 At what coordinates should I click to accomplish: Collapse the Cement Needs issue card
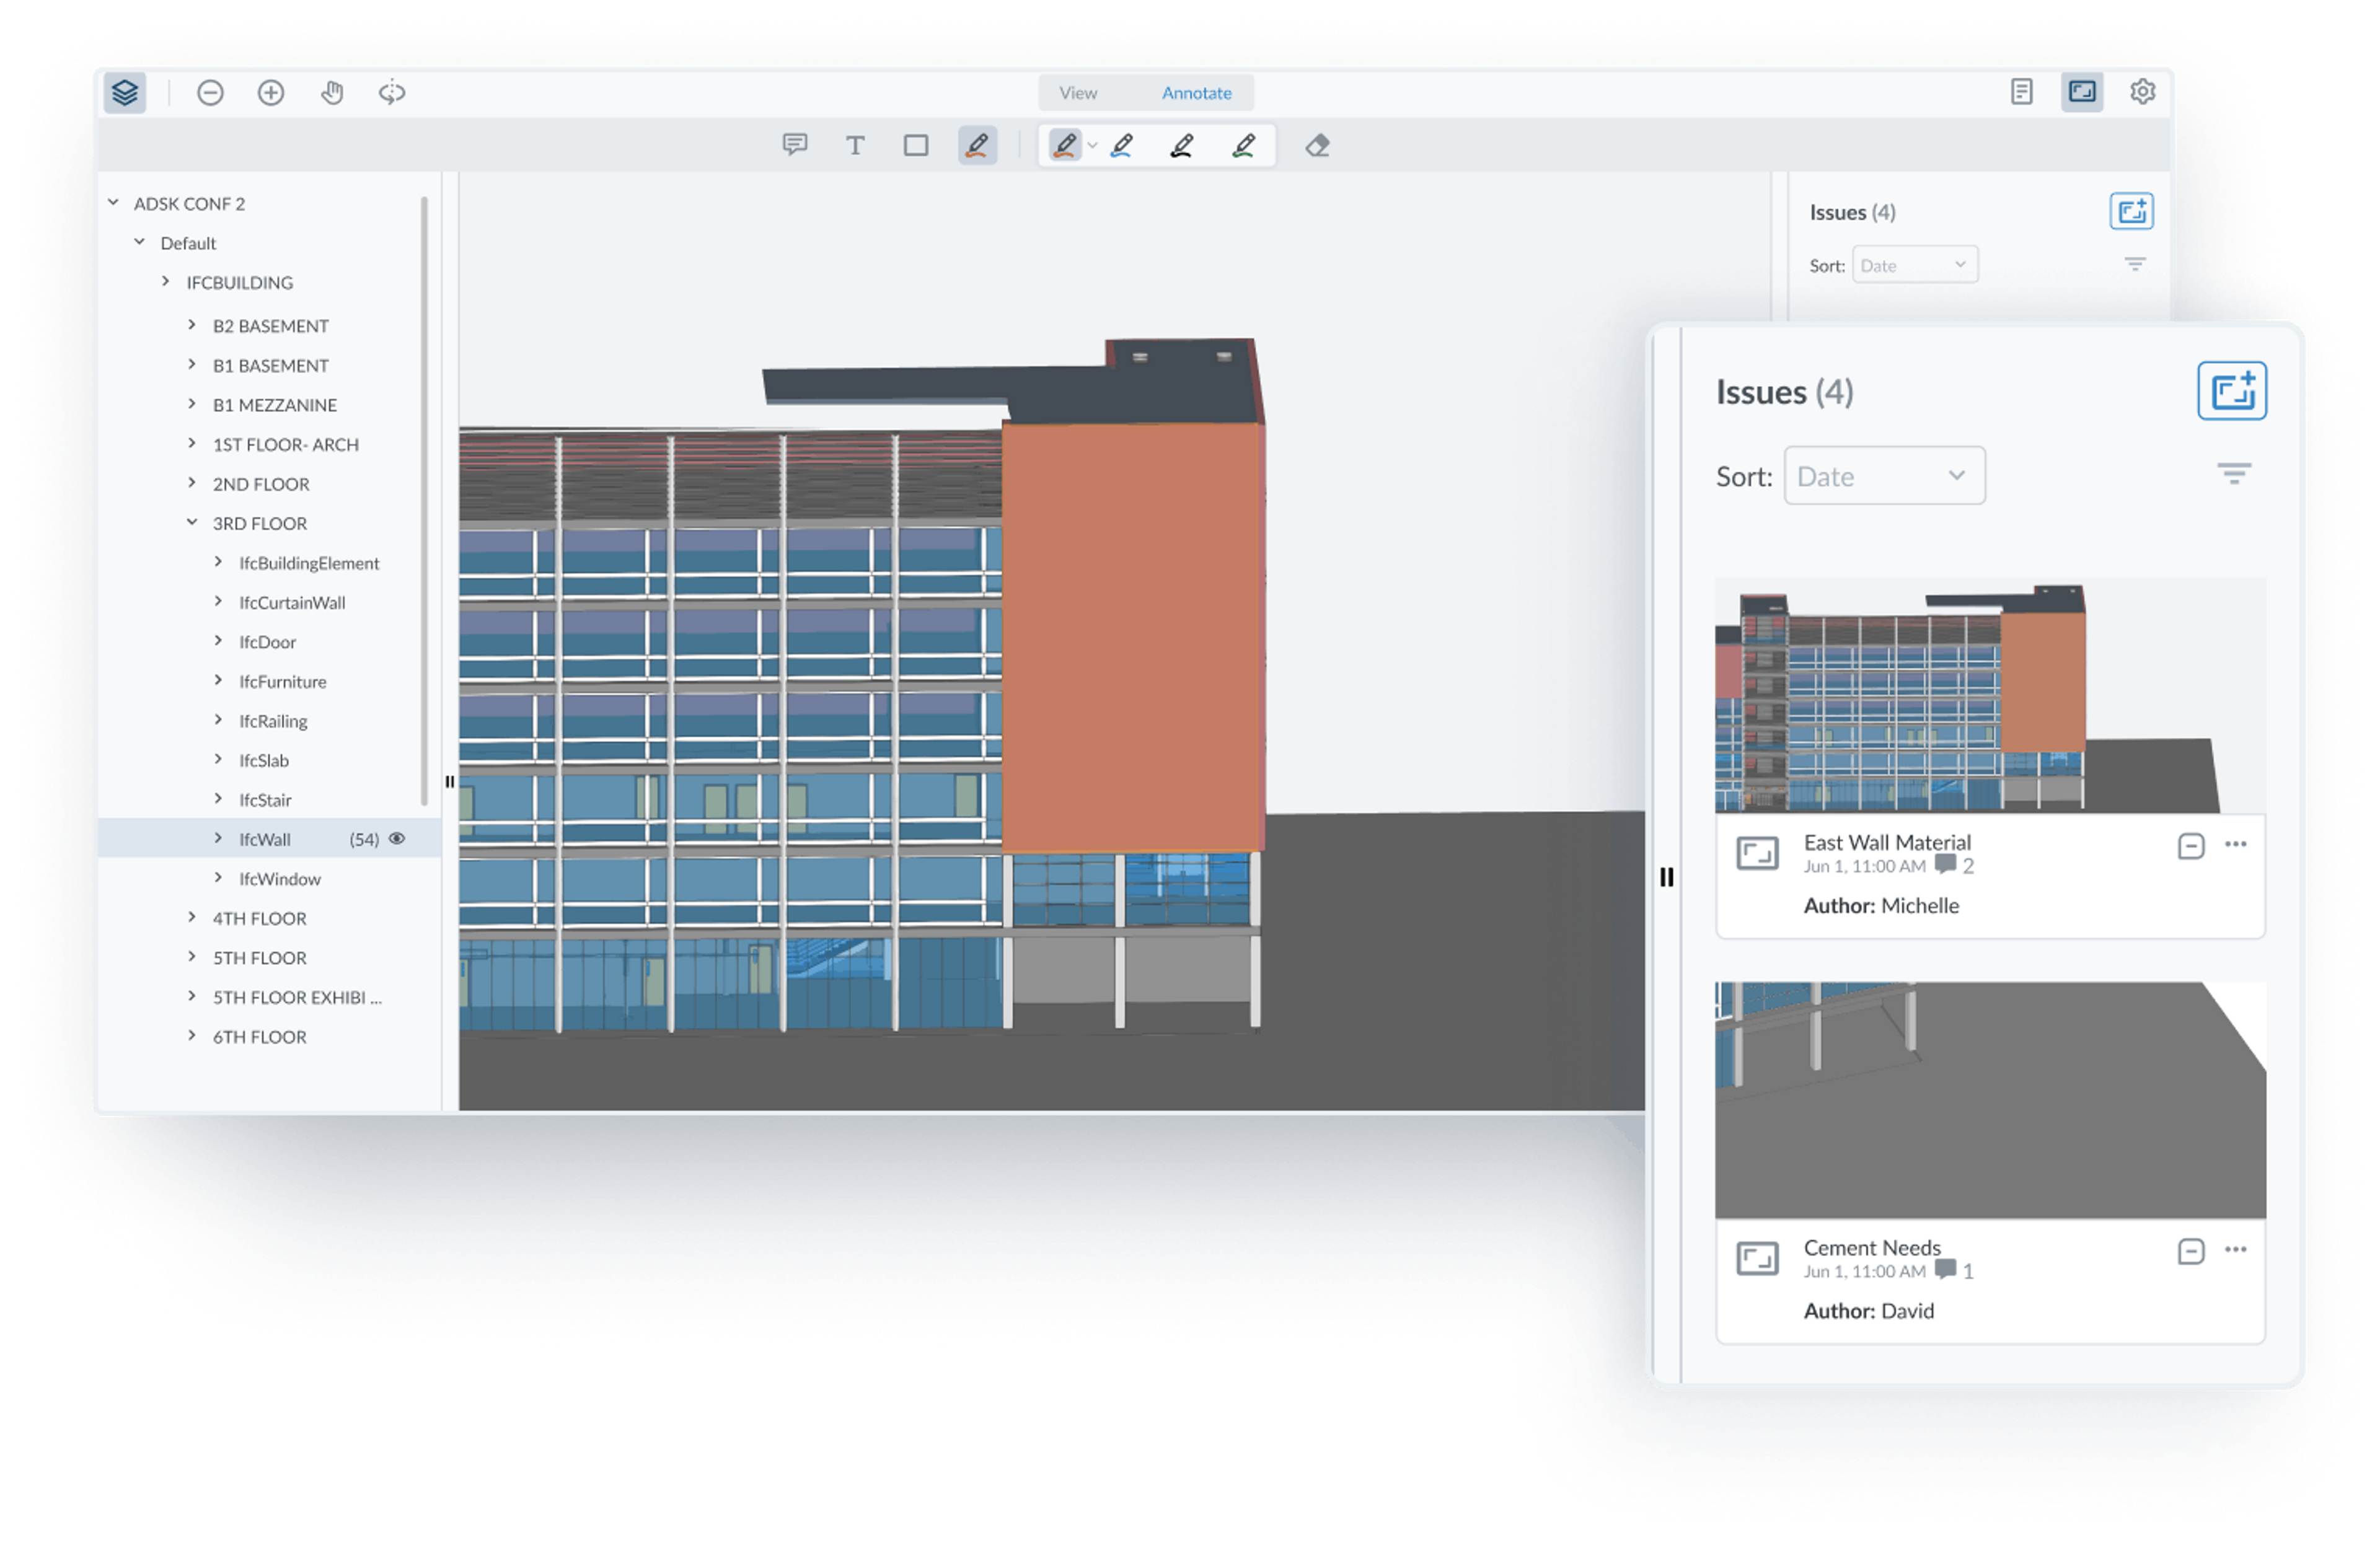pyautogui.click(x=2191, y=1251)
